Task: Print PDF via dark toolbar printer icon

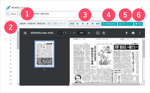Action: [x=133, y=33]
